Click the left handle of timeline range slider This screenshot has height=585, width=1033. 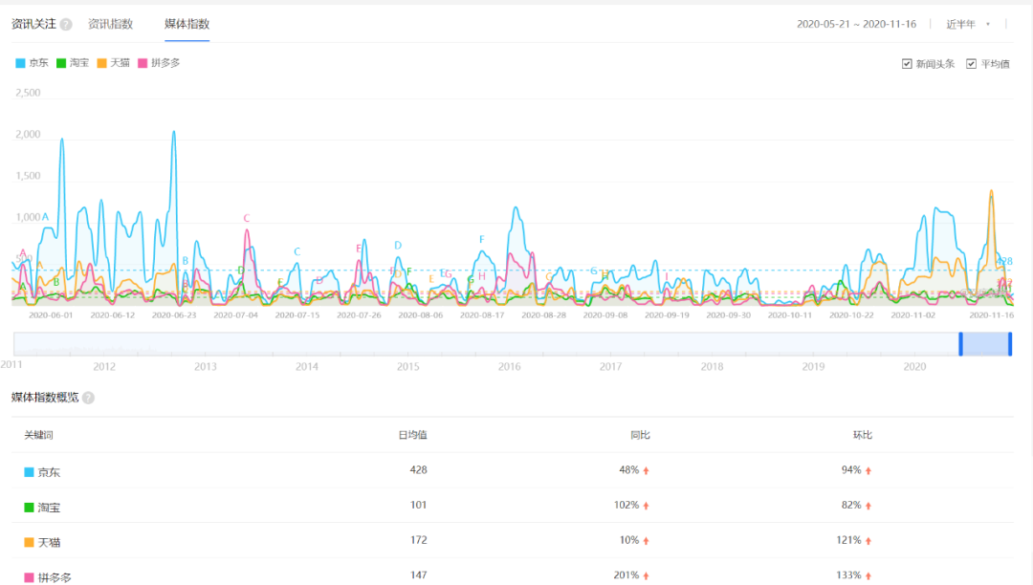pyautogui.click(x=960, y=344)
